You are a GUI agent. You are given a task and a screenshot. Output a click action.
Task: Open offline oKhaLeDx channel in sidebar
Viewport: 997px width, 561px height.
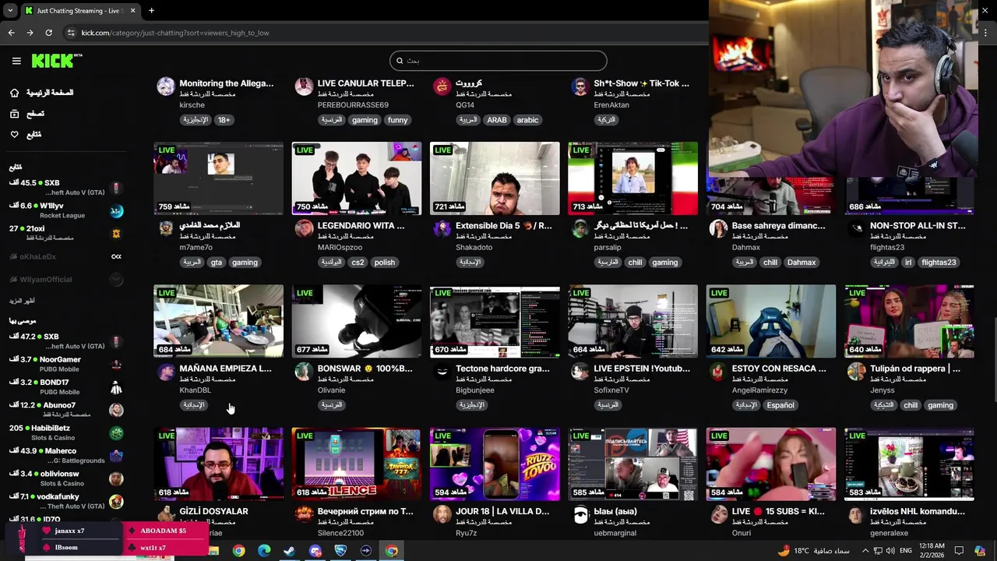[x=65, y=256]
